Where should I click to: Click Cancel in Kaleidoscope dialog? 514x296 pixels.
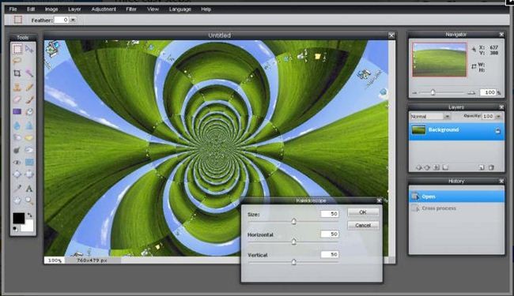[x=363, y=225]
